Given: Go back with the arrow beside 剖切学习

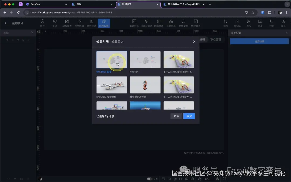Looking at the screenshot, I should [x=6, y=23].
